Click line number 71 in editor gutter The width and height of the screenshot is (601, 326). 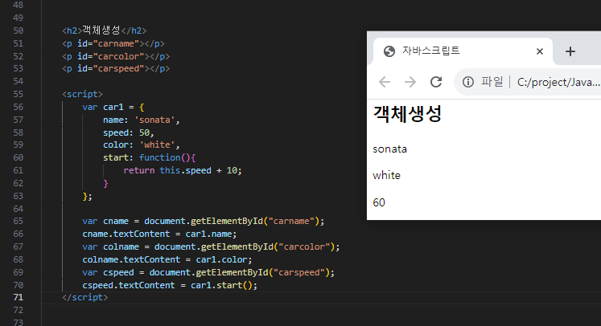click(18, 297)
